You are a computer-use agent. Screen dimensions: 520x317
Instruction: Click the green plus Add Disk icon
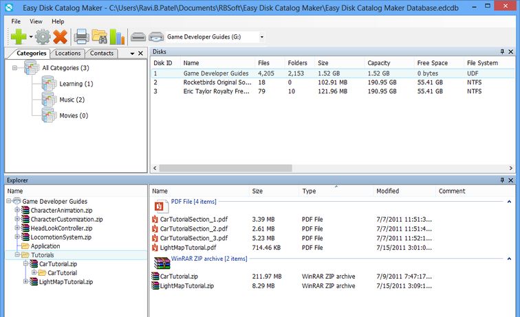click(17, 37)
